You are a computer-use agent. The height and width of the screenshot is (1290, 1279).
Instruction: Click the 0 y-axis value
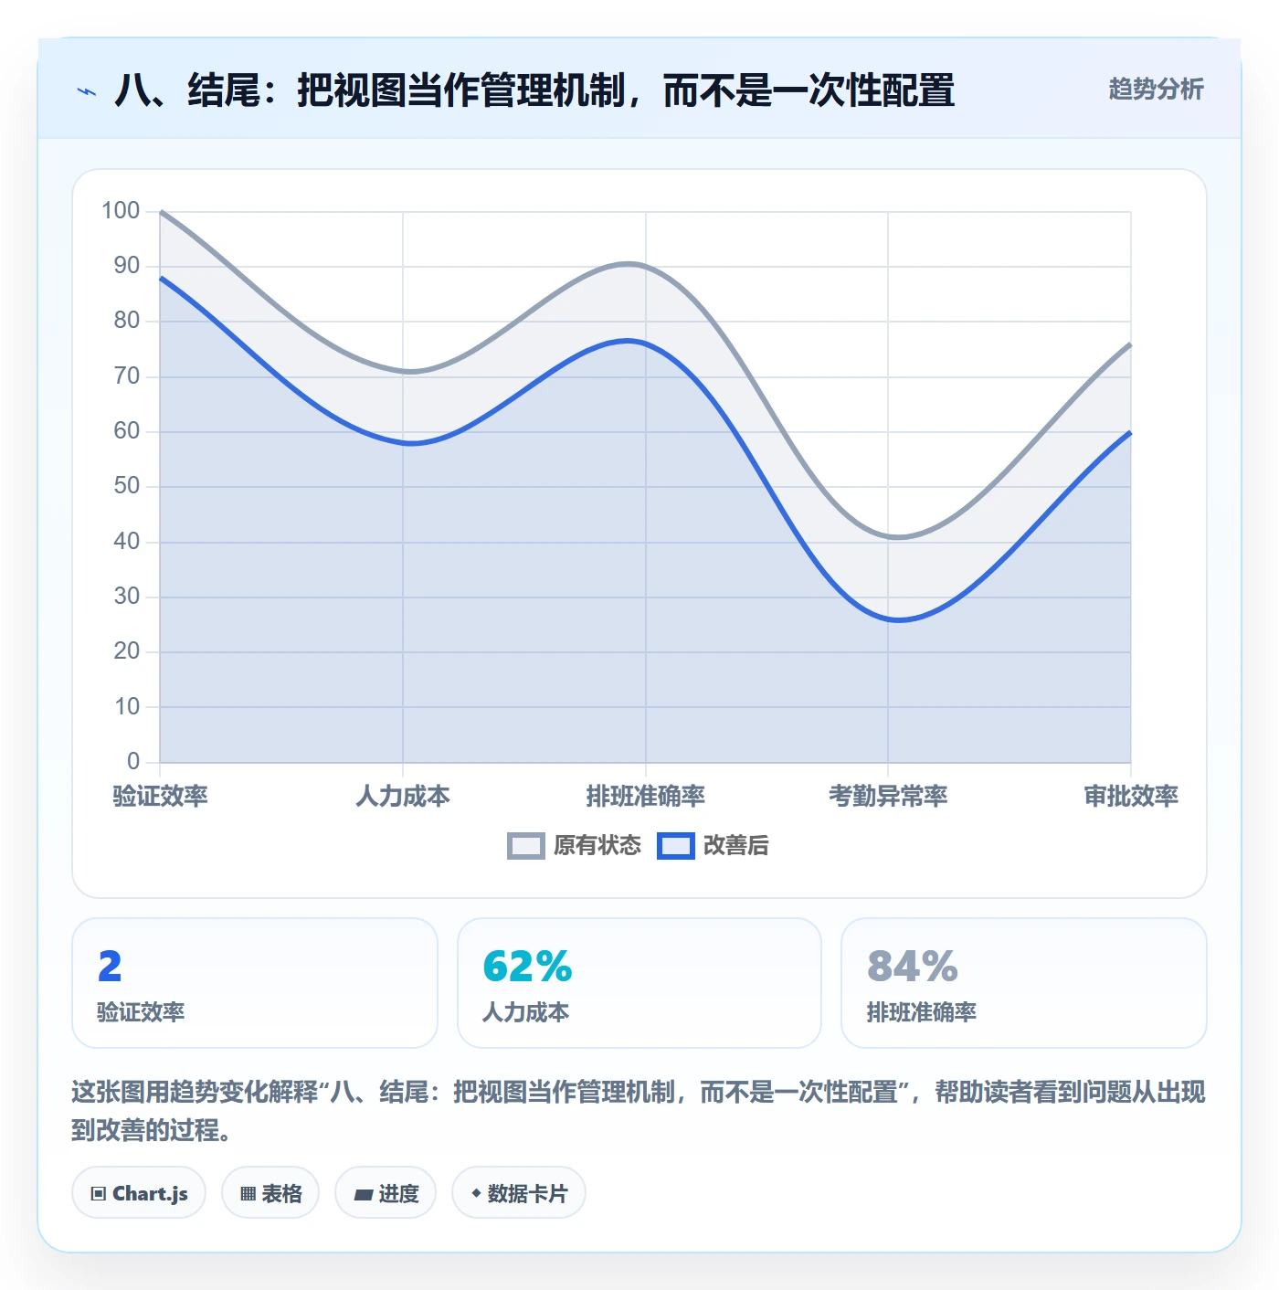pyautogui.click(x=133, y=761)
